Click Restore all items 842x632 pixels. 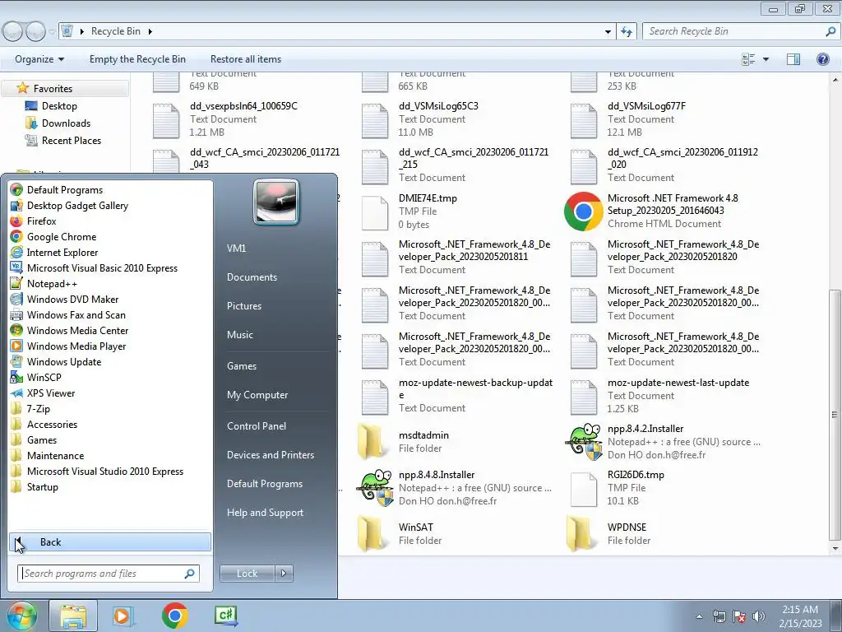(x=245, y=59)
